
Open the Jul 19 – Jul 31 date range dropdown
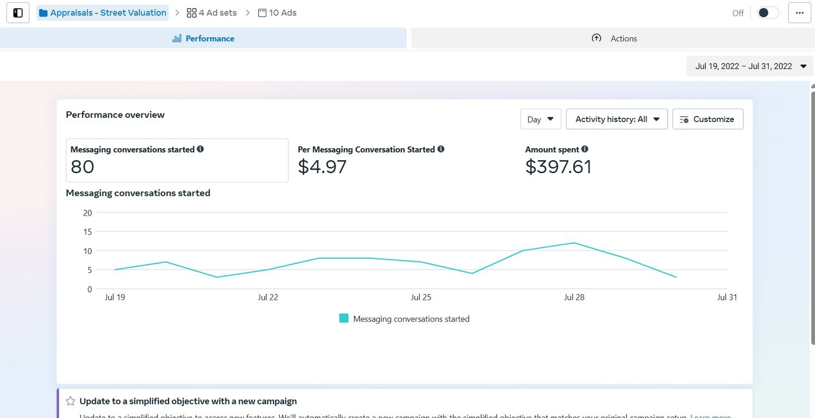pos(750,66)
